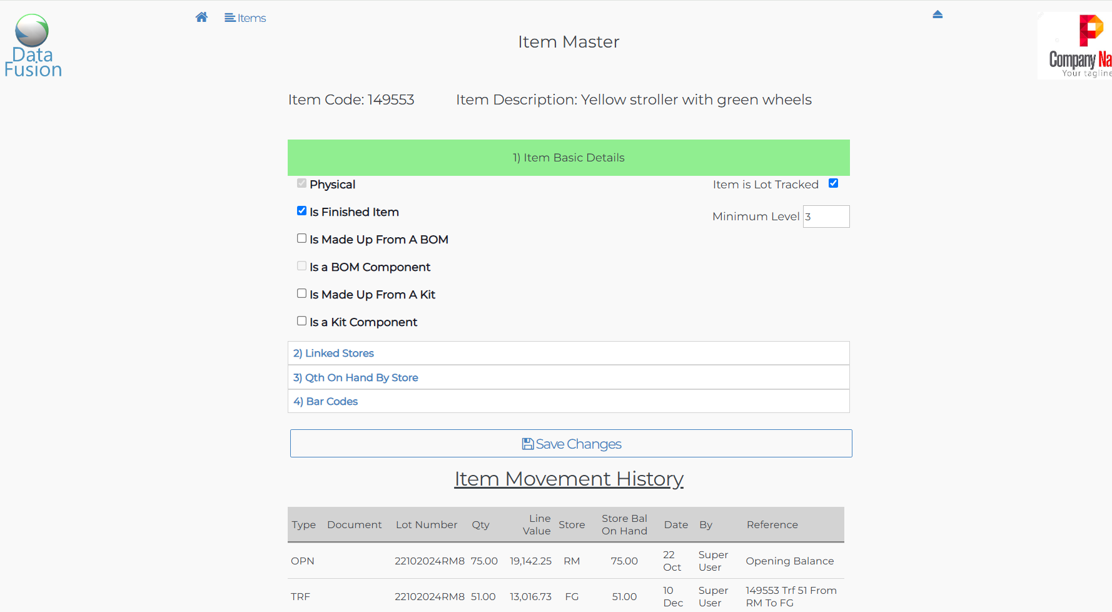Tick the Is Made Up From A Kit checkbox

click(301, 293)
